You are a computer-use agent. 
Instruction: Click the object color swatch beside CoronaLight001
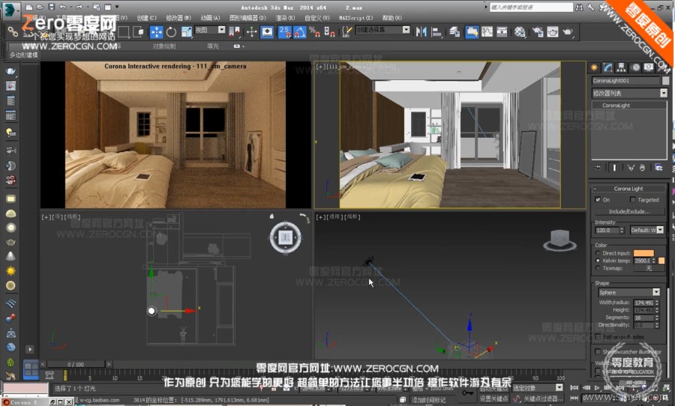(x=665, y=80)
